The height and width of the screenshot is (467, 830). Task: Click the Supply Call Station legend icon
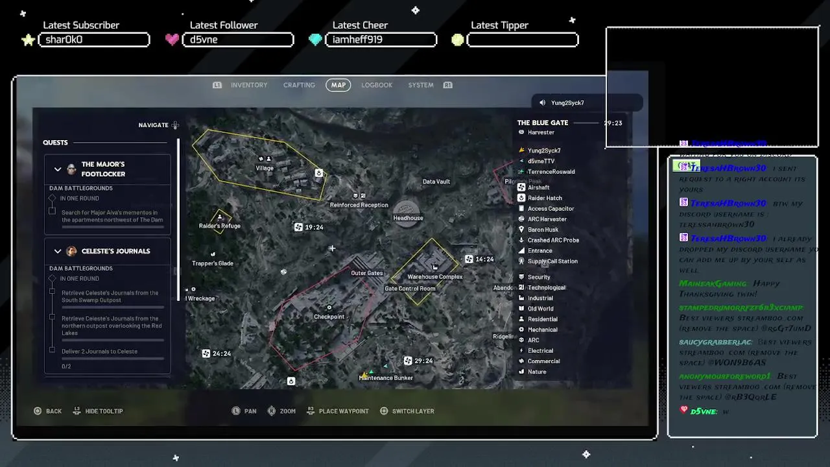tap(521, 261)
